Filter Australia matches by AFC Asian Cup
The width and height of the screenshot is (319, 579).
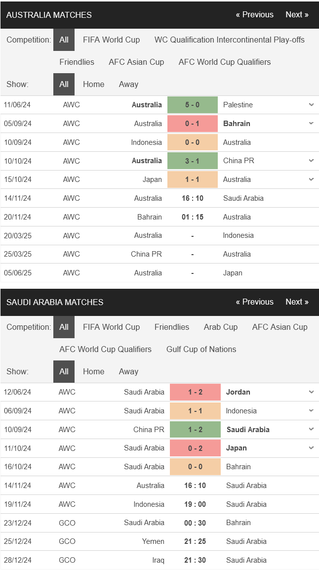click(136, 62)
